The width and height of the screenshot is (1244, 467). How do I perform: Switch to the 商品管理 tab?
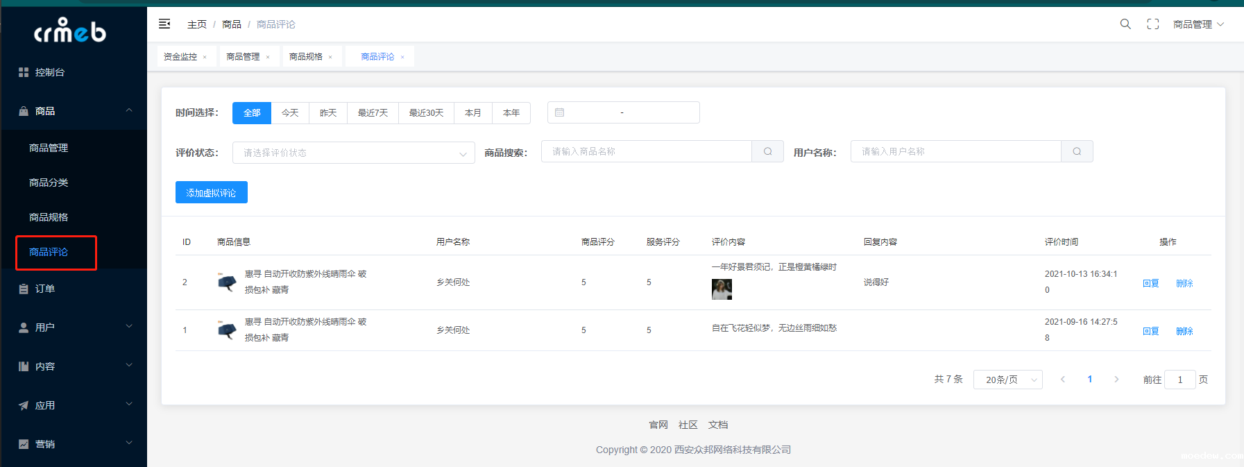click(243, 57)
